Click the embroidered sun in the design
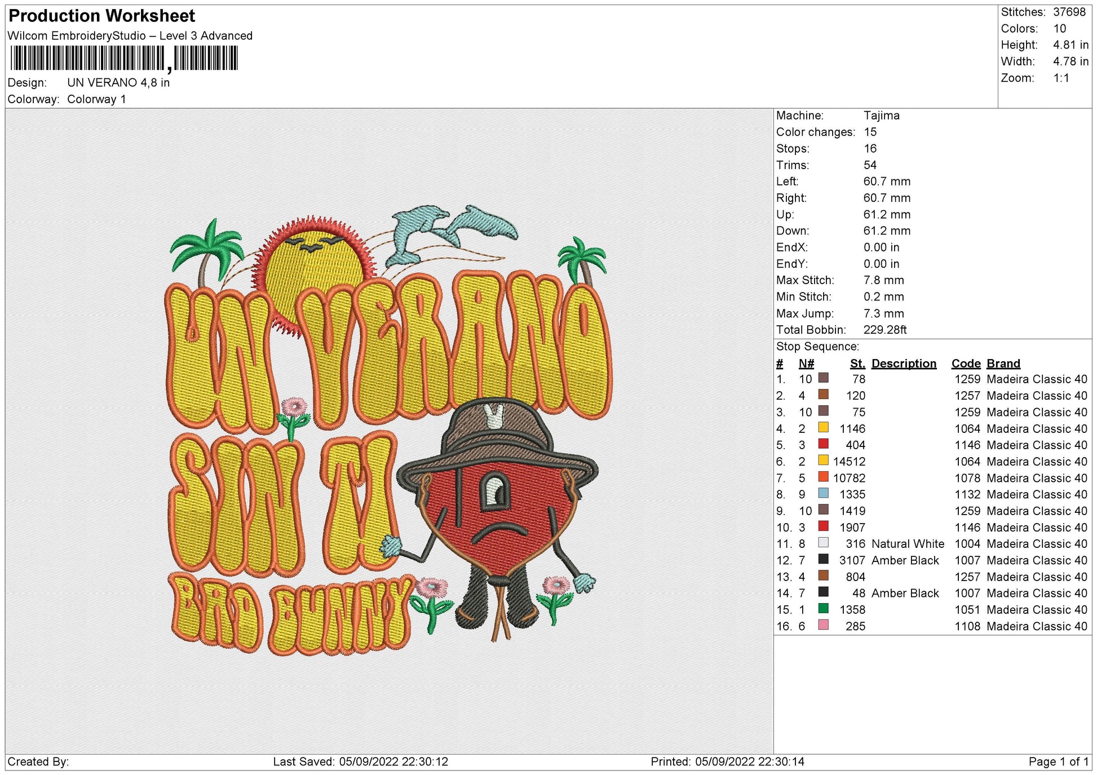Viewport: 1097px width, 775px height. click(x=313, y=271)
